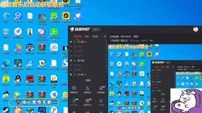Click the stream title 正常直播。每天8点来
The width and height of the screenshot is (202, 113).
(x=120, y=36)
